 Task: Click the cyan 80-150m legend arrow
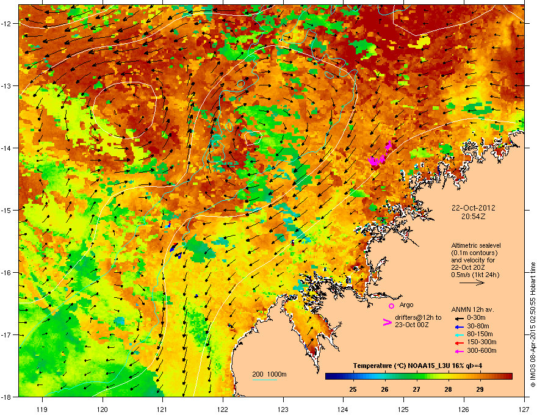pos(460,334)
